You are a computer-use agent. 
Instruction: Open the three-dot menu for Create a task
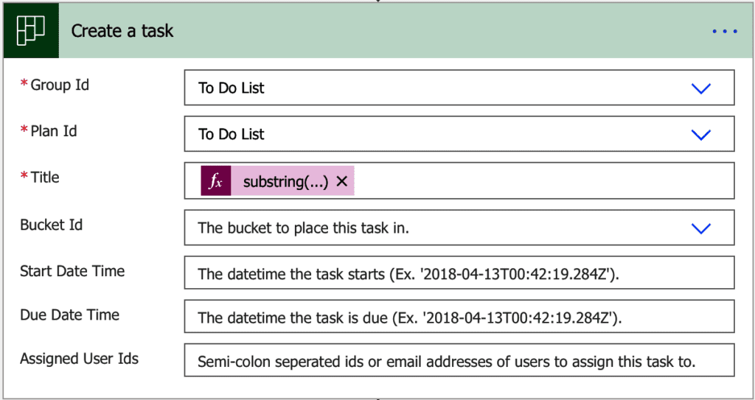724,32
